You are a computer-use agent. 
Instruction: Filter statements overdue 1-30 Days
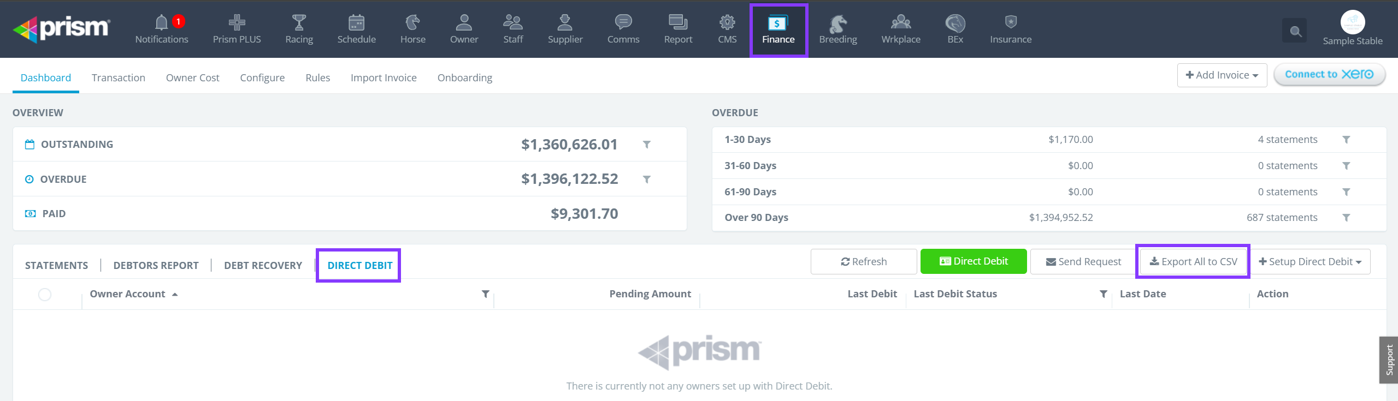tap(1346, 140)
